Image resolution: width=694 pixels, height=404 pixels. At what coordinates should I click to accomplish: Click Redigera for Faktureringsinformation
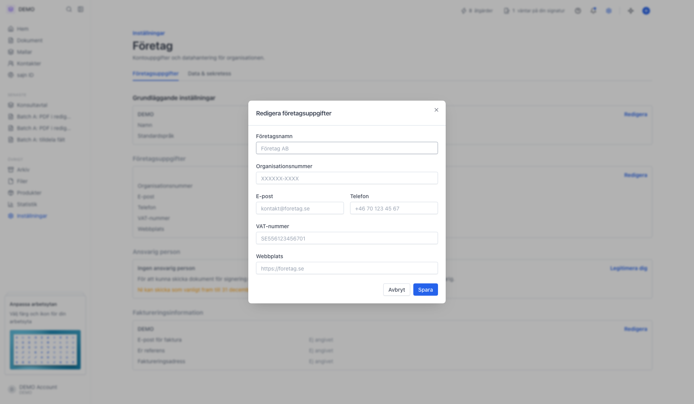pyautogui.click(x=636, y=329)
